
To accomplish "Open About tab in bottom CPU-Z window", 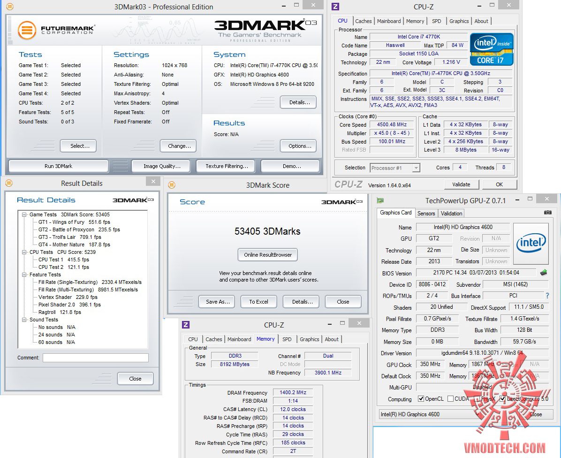I will [x=331, y=339].
